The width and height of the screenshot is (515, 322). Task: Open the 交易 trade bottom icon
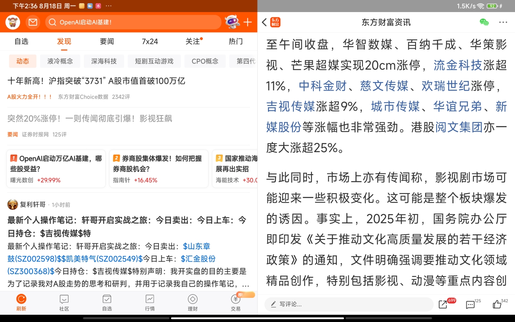pos(236,303)
